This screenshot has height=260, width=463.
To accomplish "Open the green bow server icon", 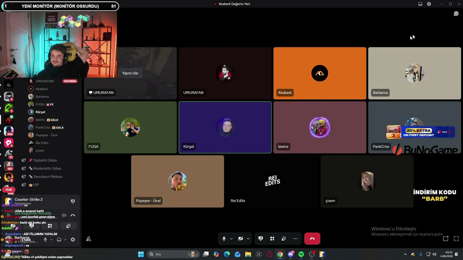I will (x=9, y=108).
